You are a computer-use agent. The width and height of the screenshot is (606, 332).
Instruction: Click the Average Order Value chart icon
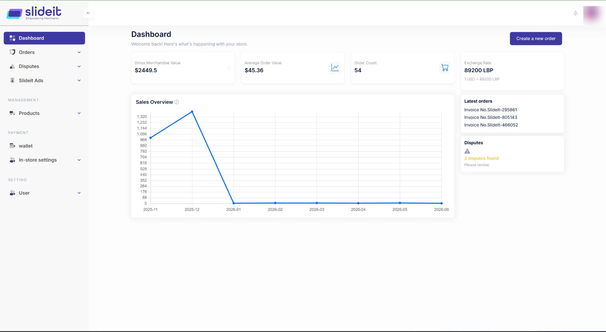(335, 68)
